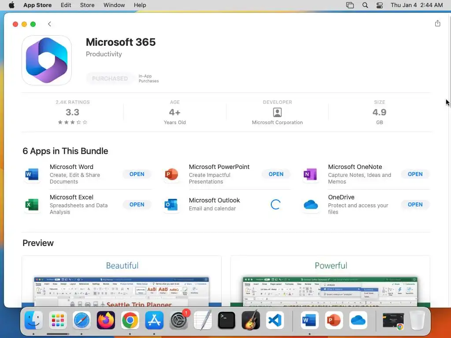The width and height of the screenshot is (451, 338).
Task: Launch Google Chrome from the Dock
Action: (x=130, y=320)
